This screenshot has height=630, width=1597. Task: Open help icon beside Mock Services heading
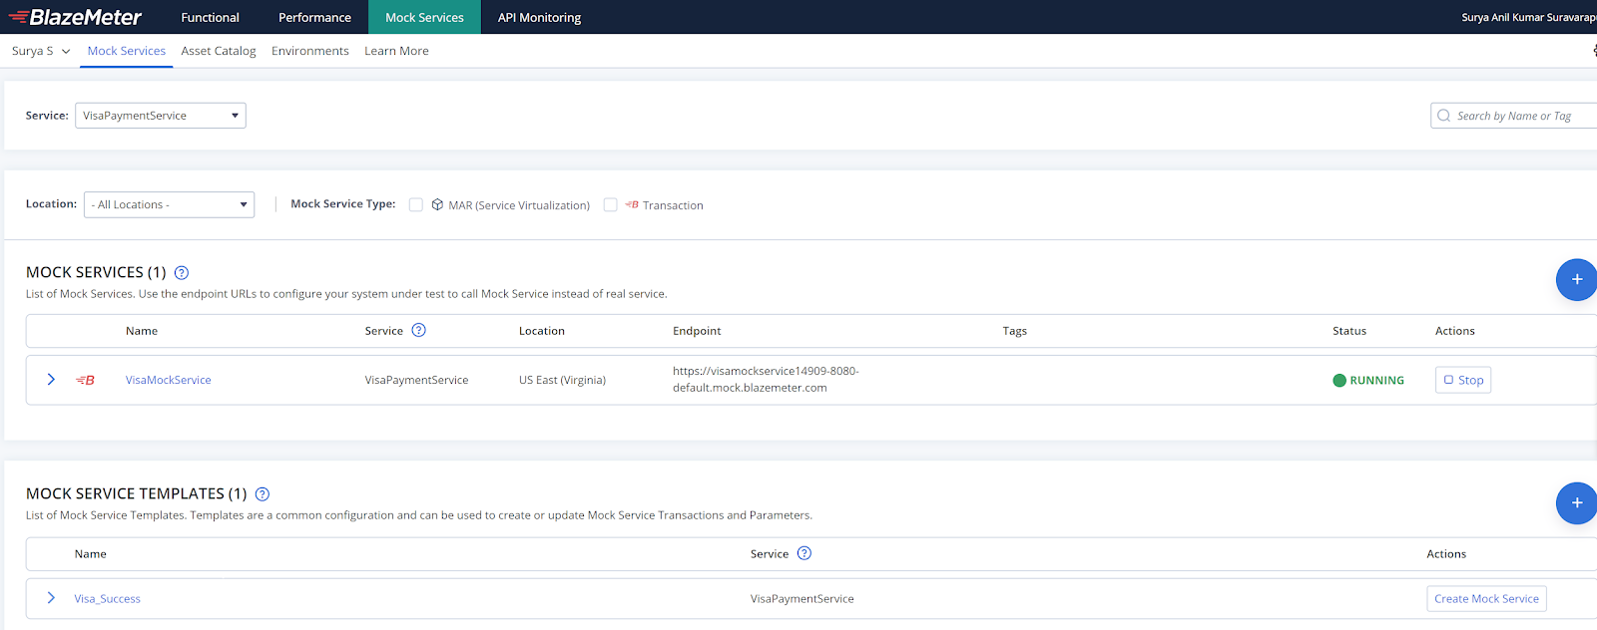click(182, 272)
